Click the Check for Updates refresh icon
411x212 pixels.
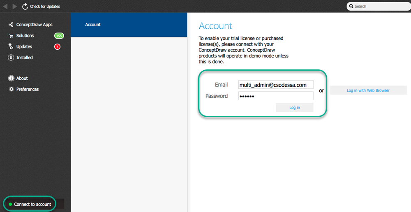25,6
